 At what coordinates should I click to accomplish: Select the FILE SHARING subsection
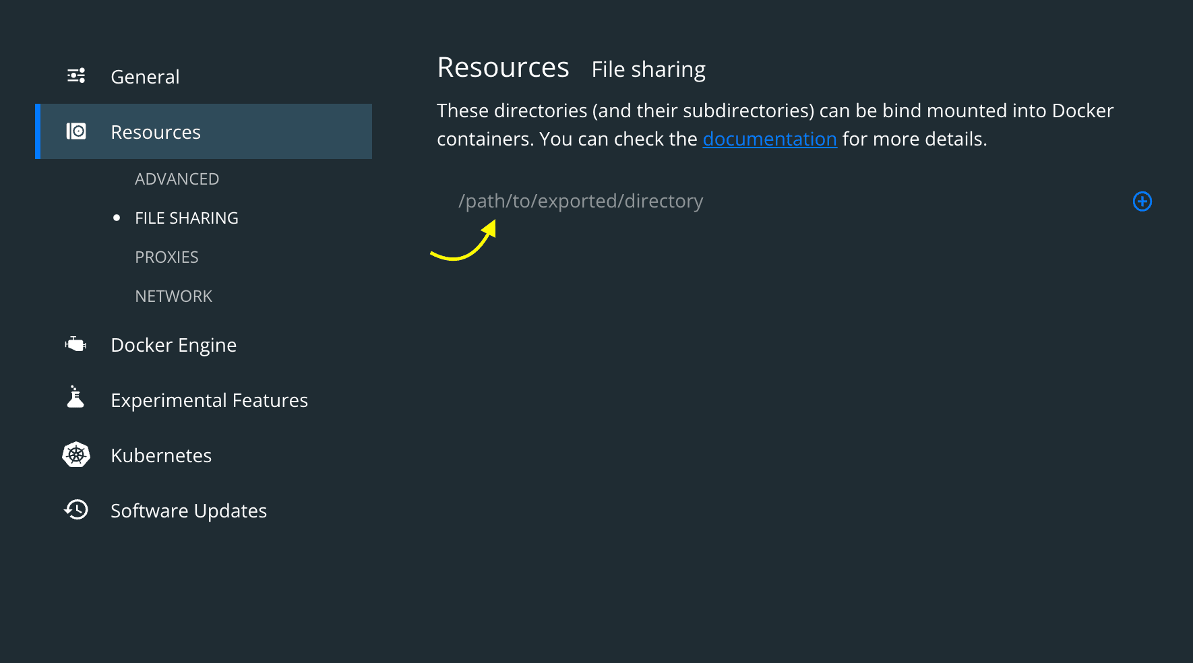point(187,218)
